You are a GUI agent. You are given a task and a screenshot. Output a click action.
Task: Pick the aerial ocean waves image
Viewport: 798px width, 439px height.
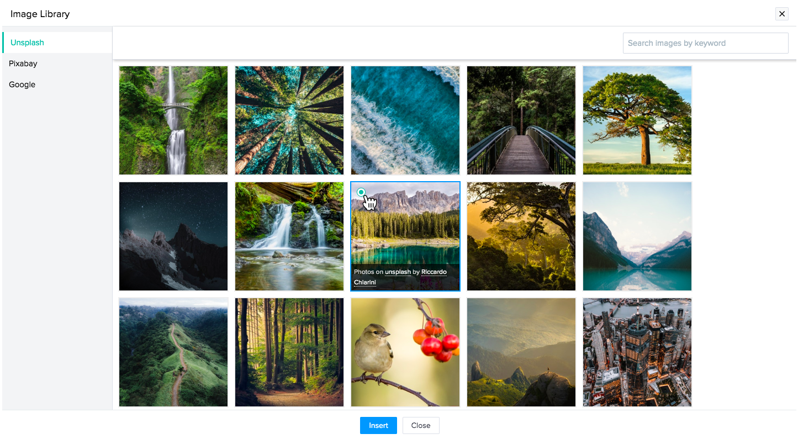click(405, 120)
